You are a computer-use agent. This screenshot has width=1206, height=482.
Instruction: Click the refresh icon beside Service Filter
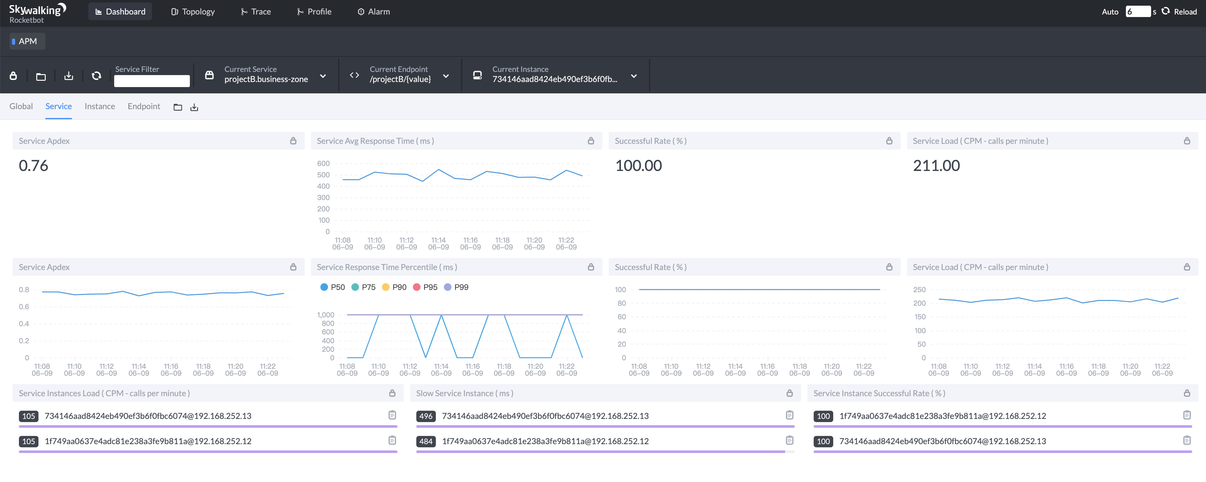click(97, 76)
